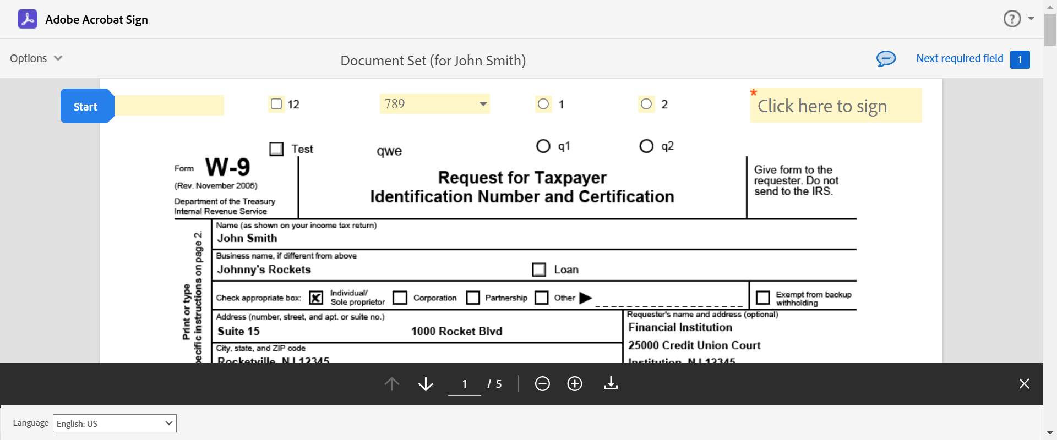Click the page number input box
The height and width of the screenshot is (440, 1057).
(465, 384)
